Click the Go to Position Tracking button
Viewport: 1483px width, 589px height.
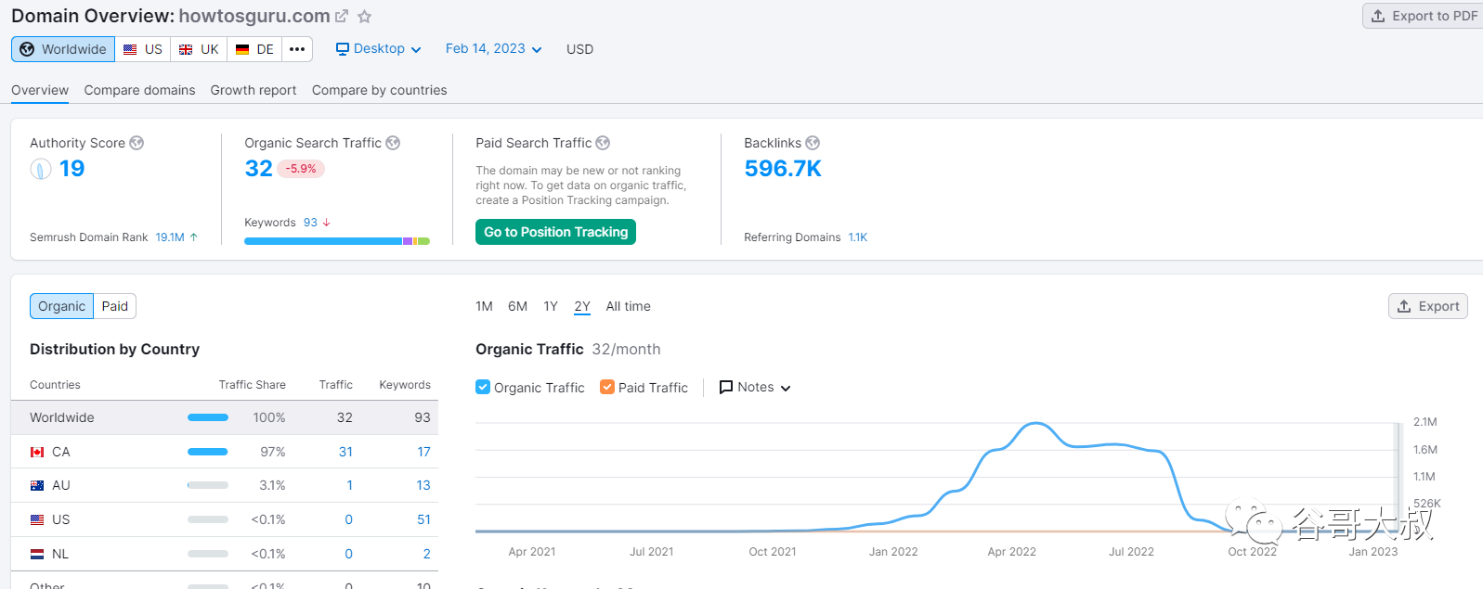[555, 232]
